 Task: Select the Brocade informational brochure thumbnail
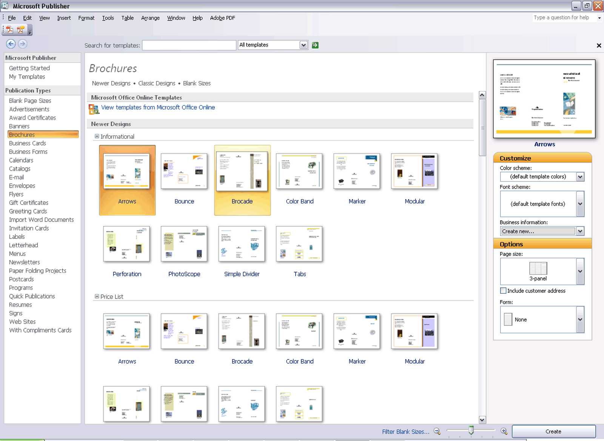[242, 171]
